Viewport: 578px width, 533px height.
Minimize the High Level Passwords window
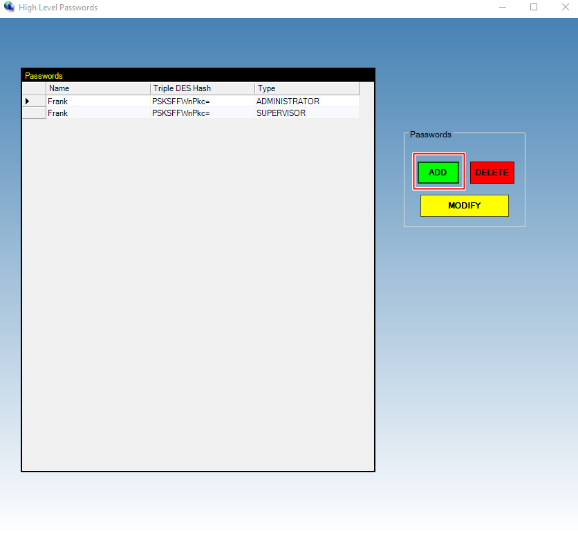(503, 8)
